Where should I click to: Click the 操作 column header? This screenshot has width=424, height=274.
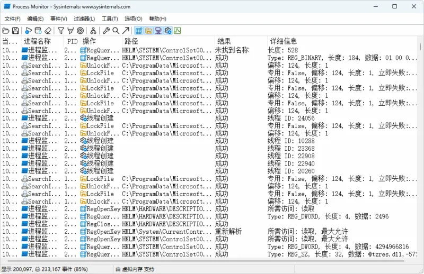coord(101,41)
